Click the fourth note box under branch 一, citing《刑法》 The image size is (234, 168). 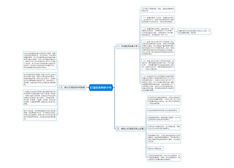pyautogui.click(x=158, y=48)
